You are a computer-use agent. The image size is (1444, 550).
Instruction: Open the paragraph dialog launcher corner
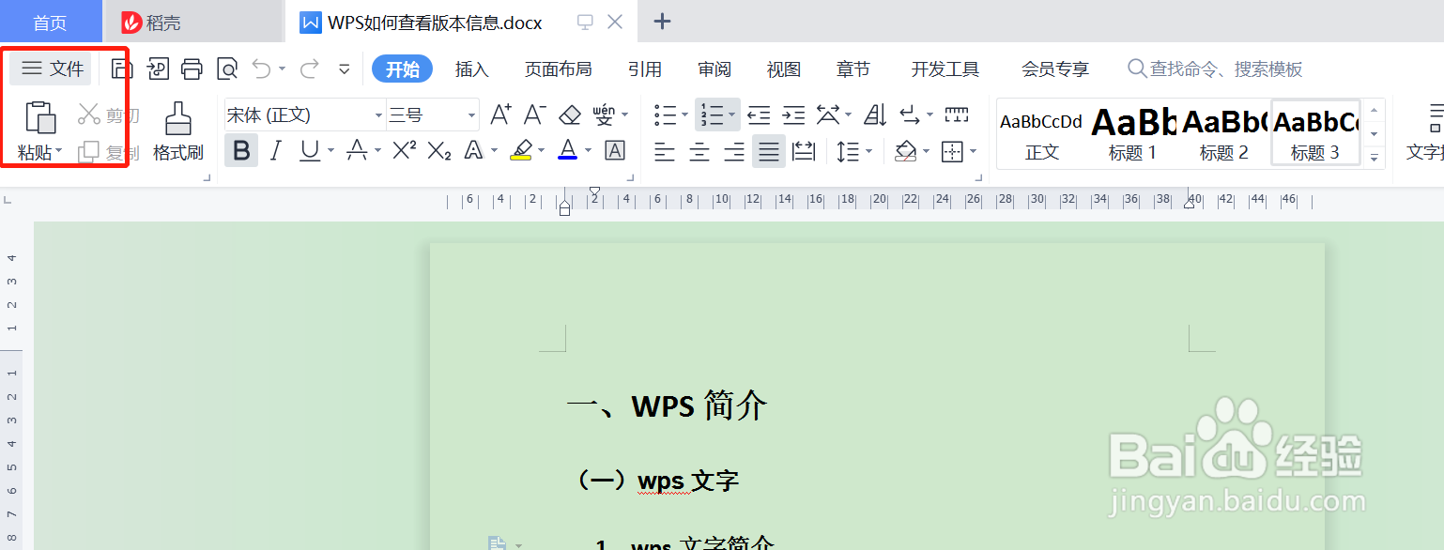(x=979, y=176)
